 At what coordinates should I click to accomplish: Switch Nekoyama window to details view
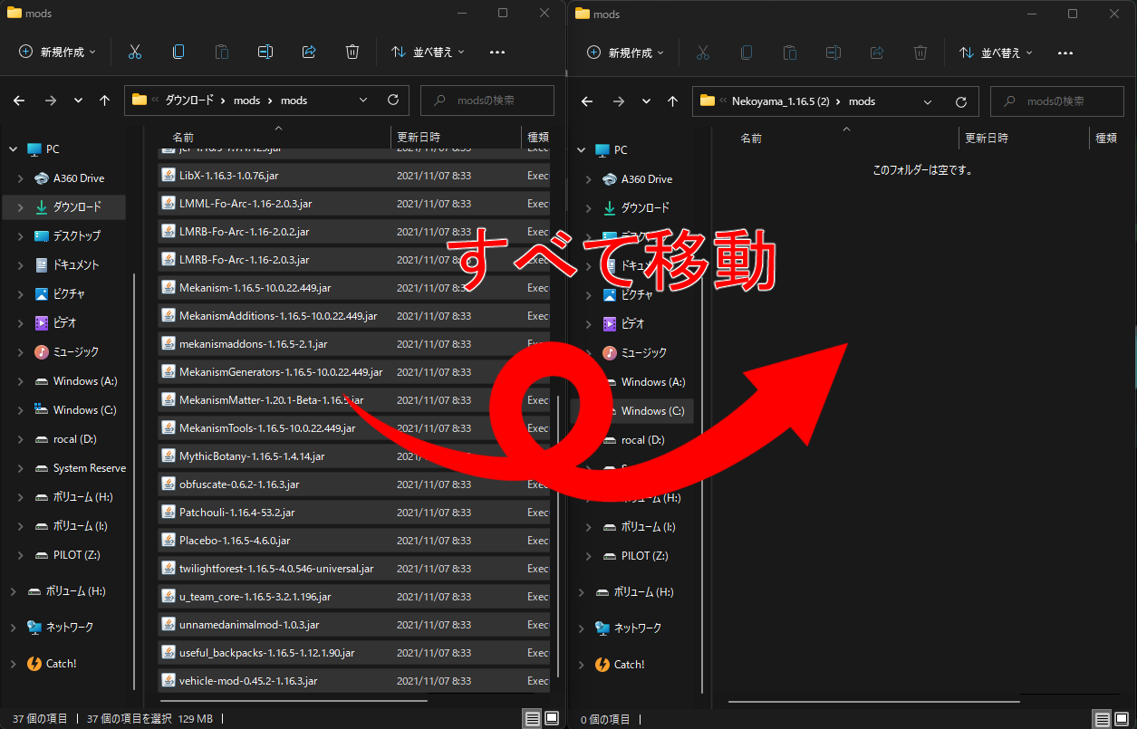1102,720
